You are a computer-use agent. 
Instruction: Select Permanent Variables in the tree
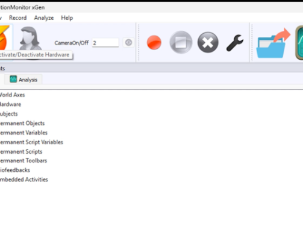coord(23,133)
